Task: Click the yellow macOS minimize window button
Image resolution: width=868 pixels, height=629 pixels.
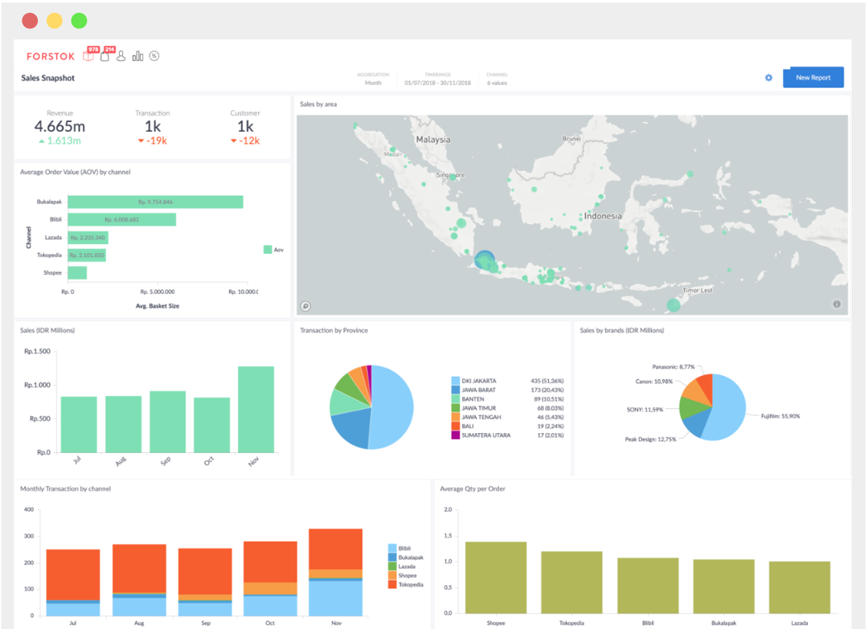Action: tap(55, 21)
